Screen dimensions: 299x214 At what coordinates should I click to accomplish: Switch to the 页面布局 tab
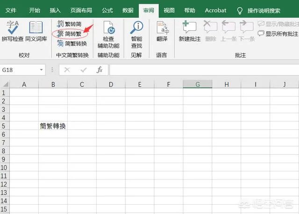pos(81,10)
